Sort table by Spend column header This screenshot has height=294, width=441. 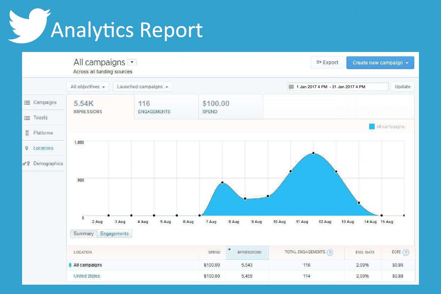(214, 252)
